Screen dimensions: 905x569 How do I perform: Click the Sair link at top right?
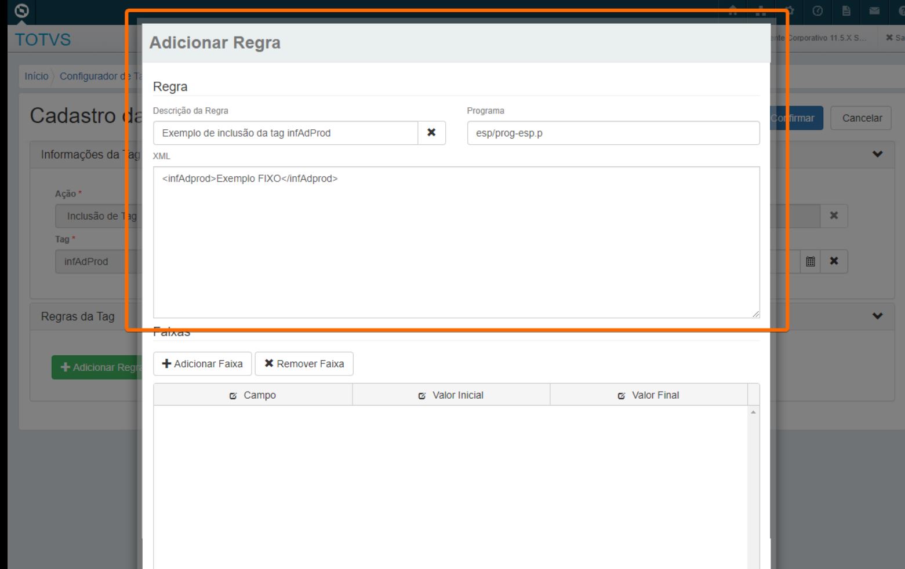click(x=895, y=38)
